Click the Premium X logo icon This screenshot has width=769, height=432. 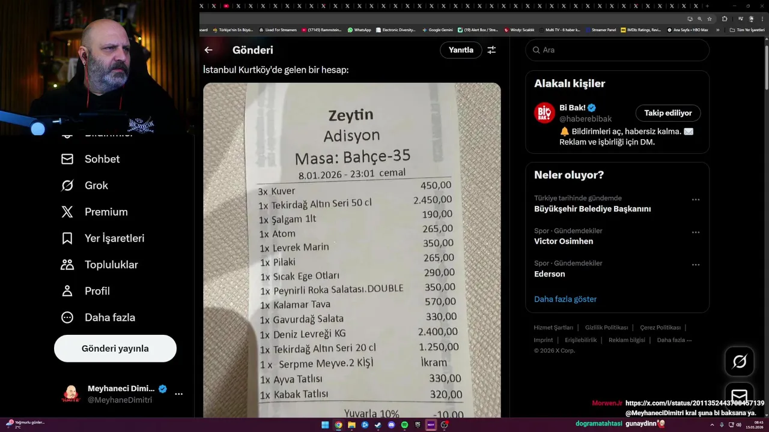(67, 212)
